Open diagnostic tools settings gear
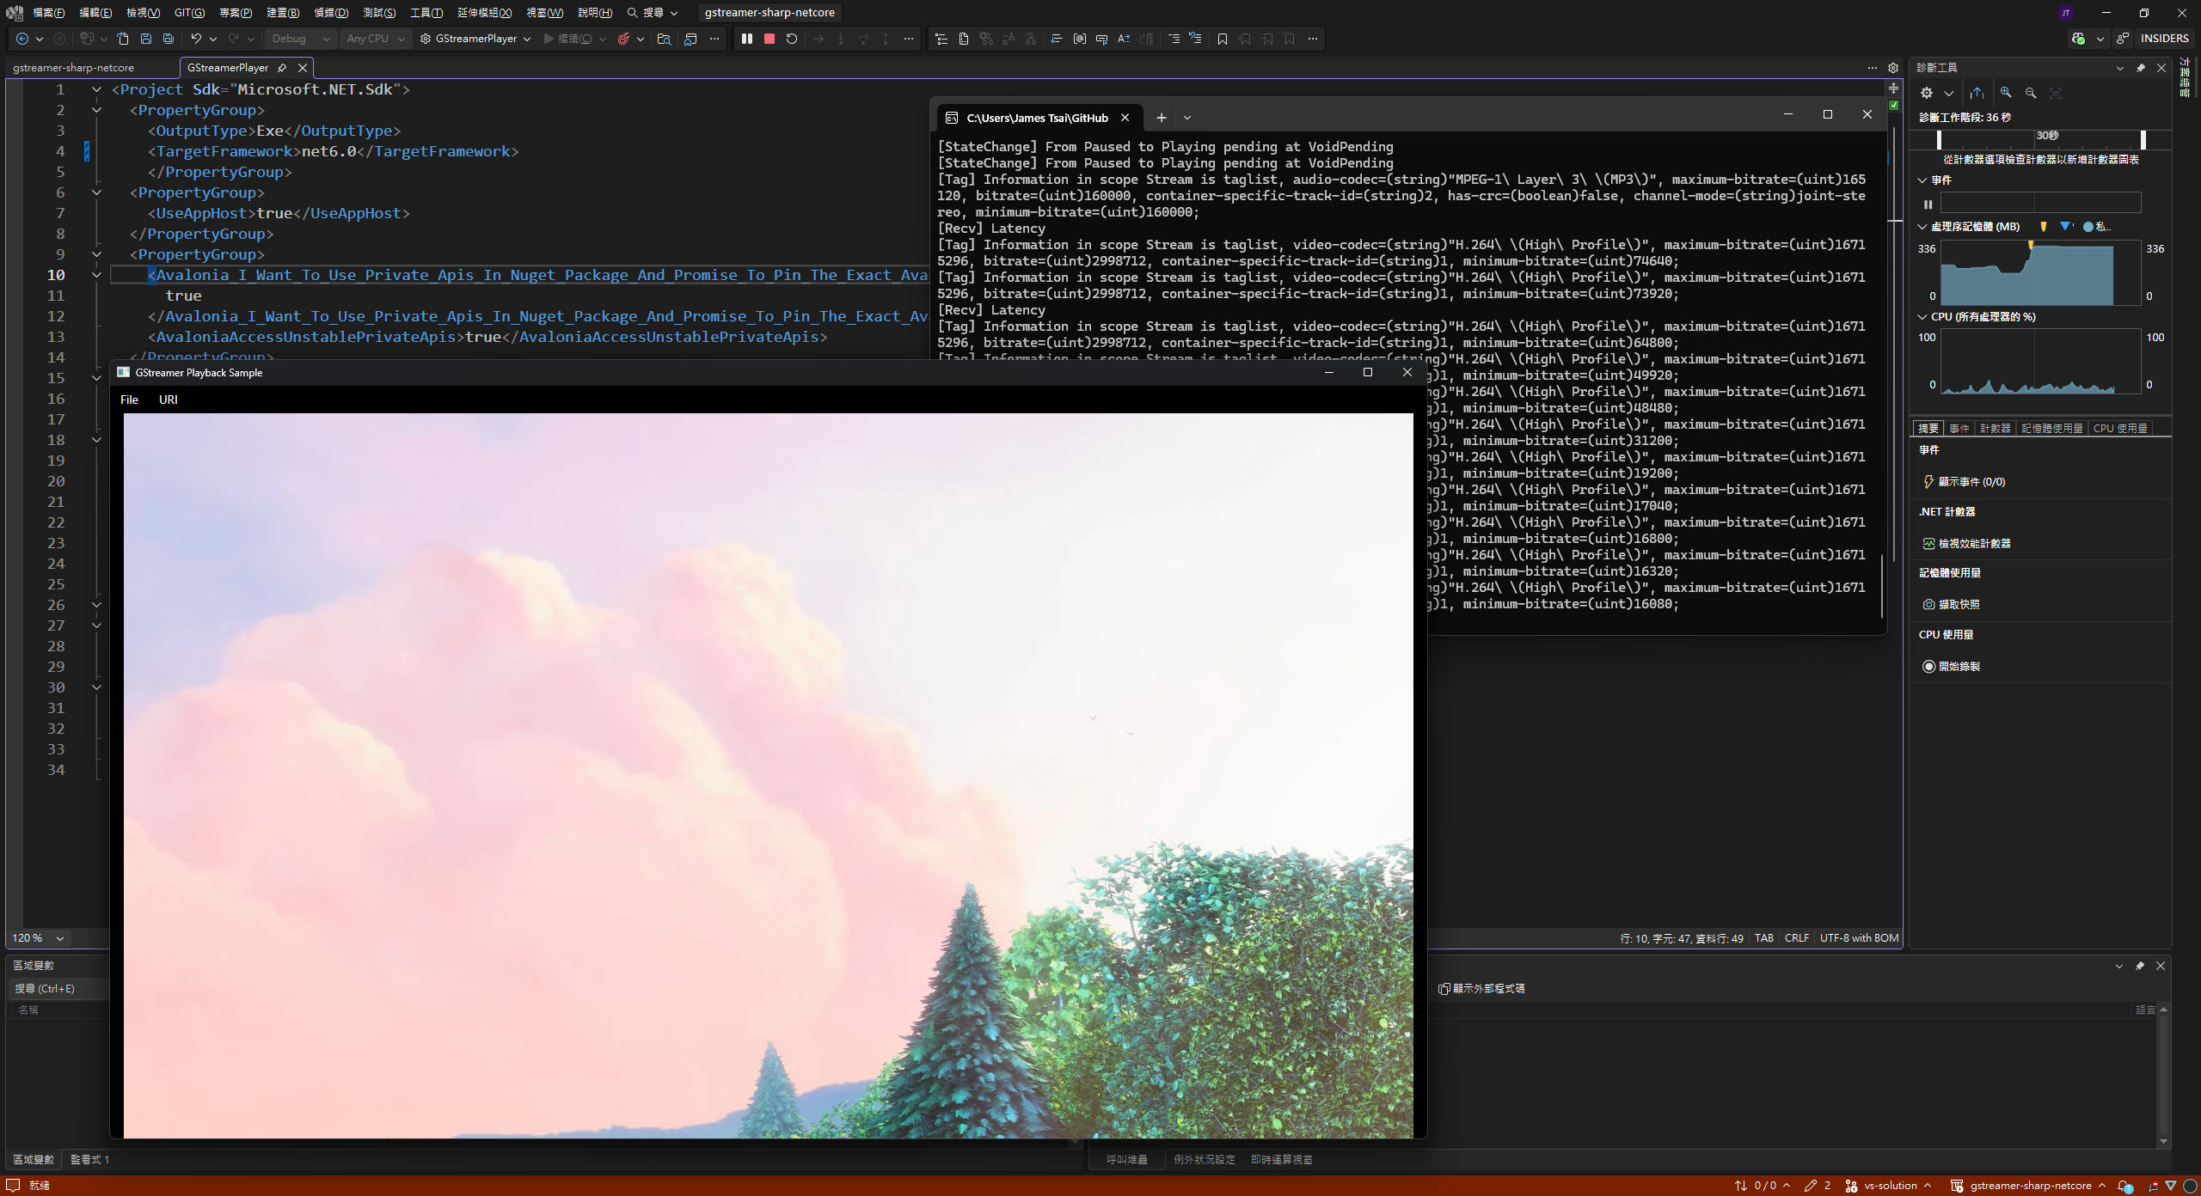The image size is (2201, 1196). [x=1927, y=93]
